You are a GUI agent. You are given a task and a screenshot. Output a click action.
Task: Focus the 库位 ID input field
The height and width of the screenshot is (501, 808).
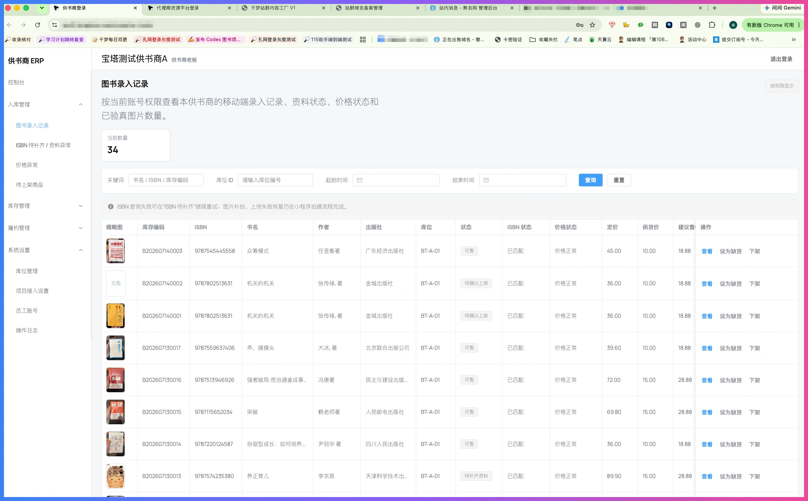pos(275,180)
